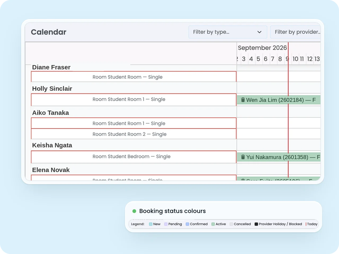Select provider Aiko Tanaka

pos(51,113)
